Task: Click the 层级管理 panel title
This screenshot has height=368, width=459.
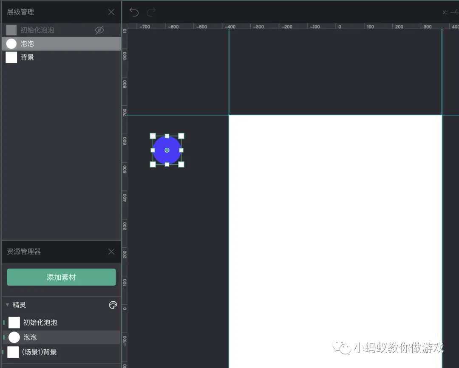Action: click(x=20, y=12)
